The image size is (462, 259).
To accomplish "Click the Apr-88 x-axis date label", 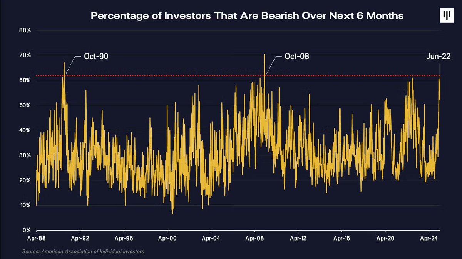I will click(36, 238).
